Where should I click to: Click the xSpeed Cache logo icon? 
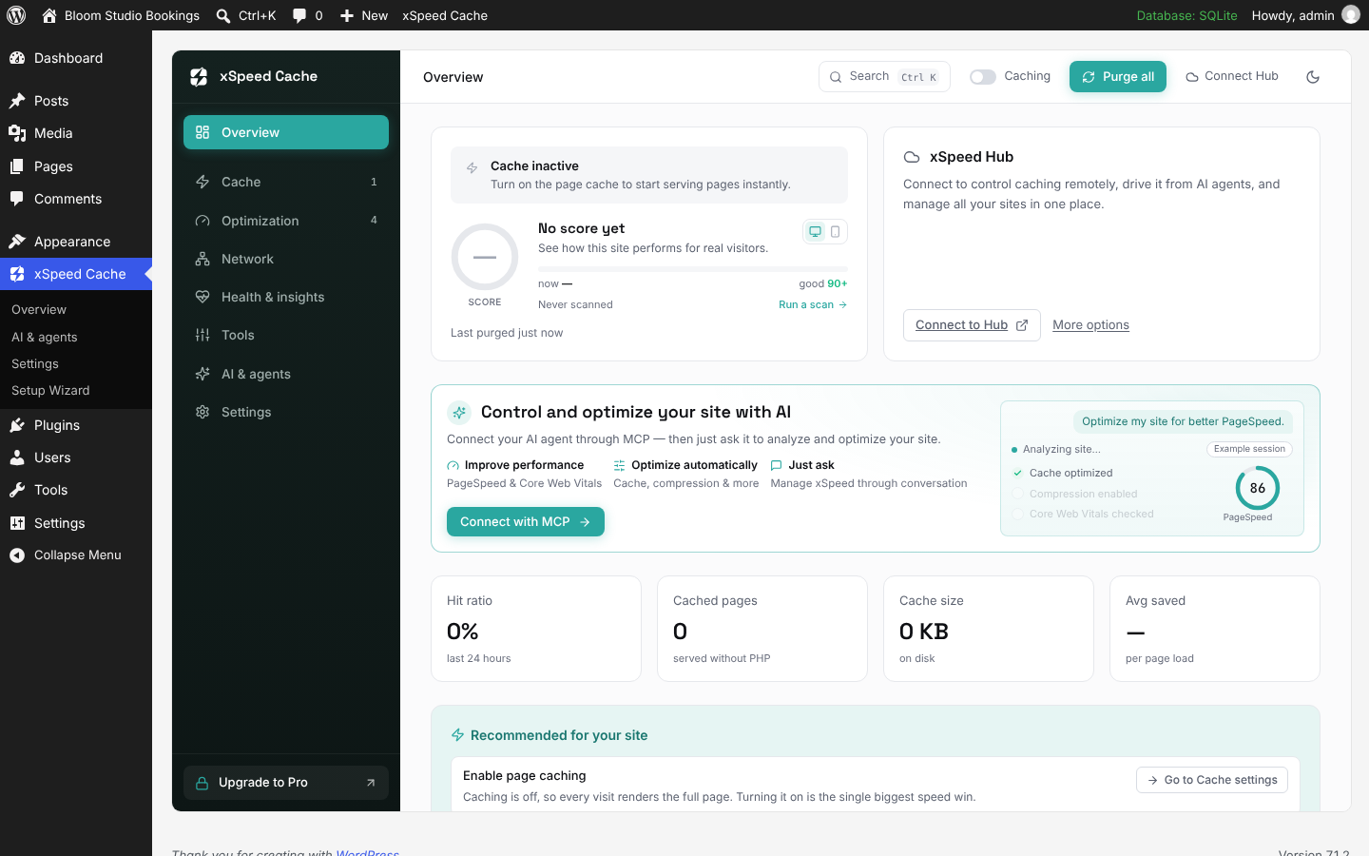(x=199, y=77)
